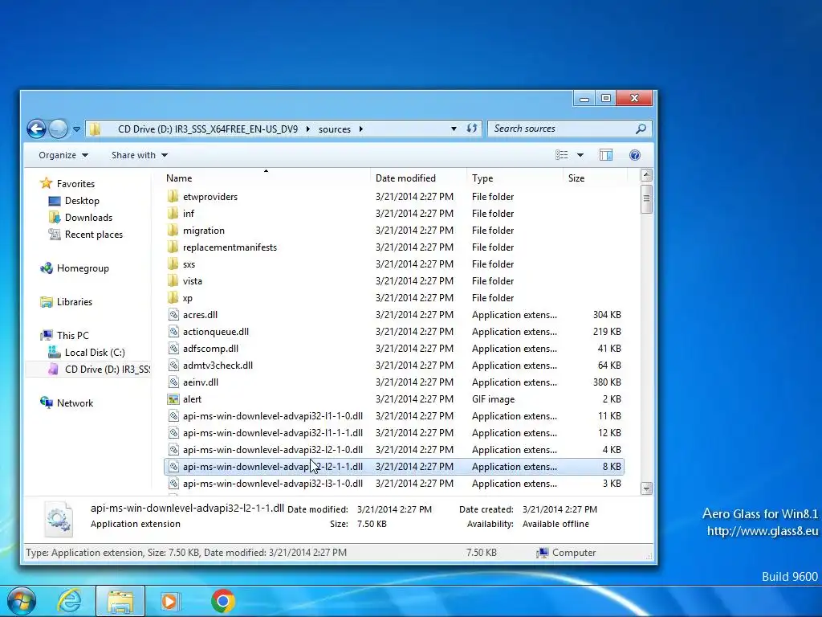The height and width of the screenshot is (617, 822).
Task: Open Help via the question mark icon
Action: 635,155
